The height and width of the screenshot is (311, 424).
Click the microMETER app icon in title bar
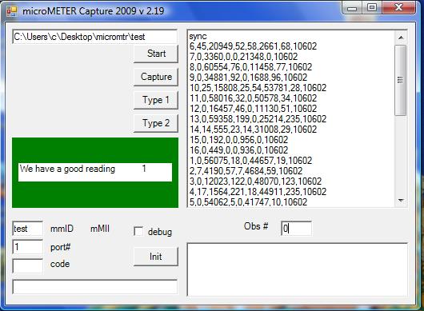(12, 11)
